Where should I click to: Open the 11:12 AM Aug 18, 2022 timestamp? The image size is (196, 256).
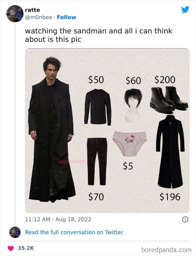click(x=58, y=219)
